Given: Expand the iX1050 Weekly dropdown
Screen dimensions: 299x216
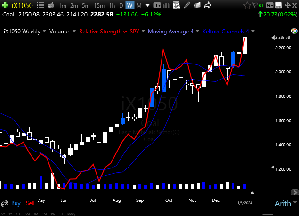Looking at the screenshot, I should point(24,32).
